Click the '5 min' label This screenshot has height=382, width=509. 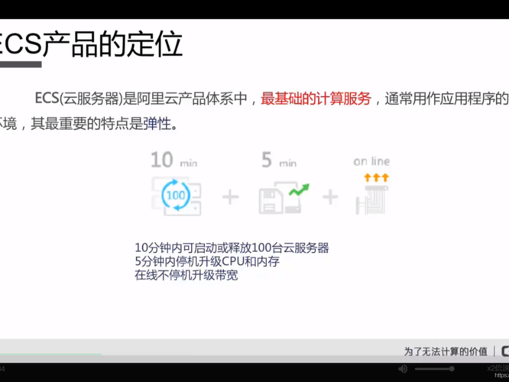click(x=279, y=160)
